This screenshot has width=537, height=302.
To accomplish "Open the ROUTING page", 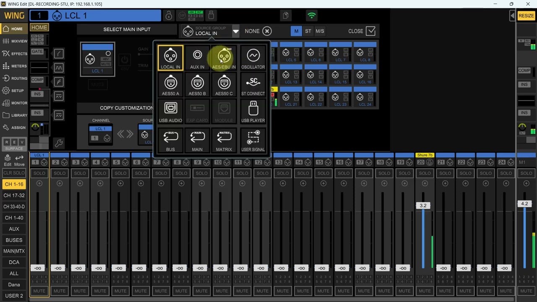I will pyautogui.click(x=14, y=78).
